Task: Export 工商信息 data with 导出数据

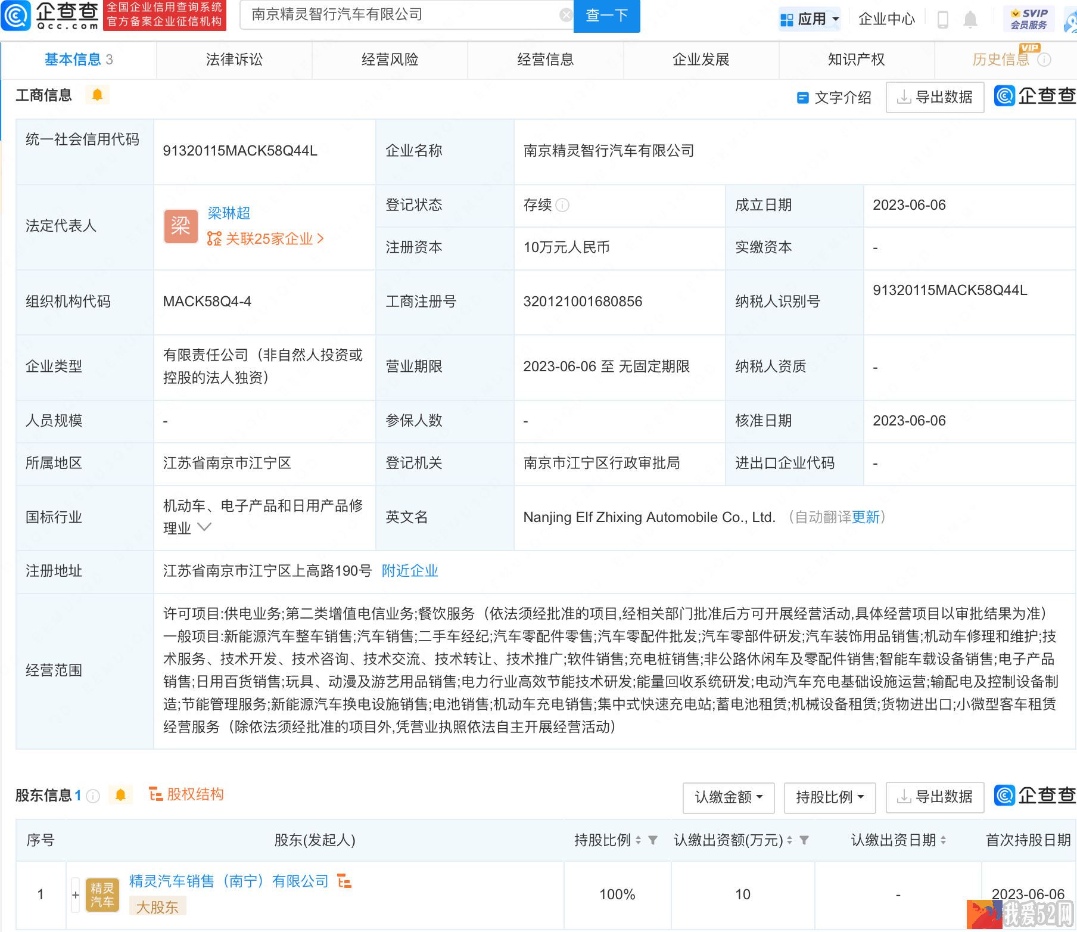Action: point(935,97)
